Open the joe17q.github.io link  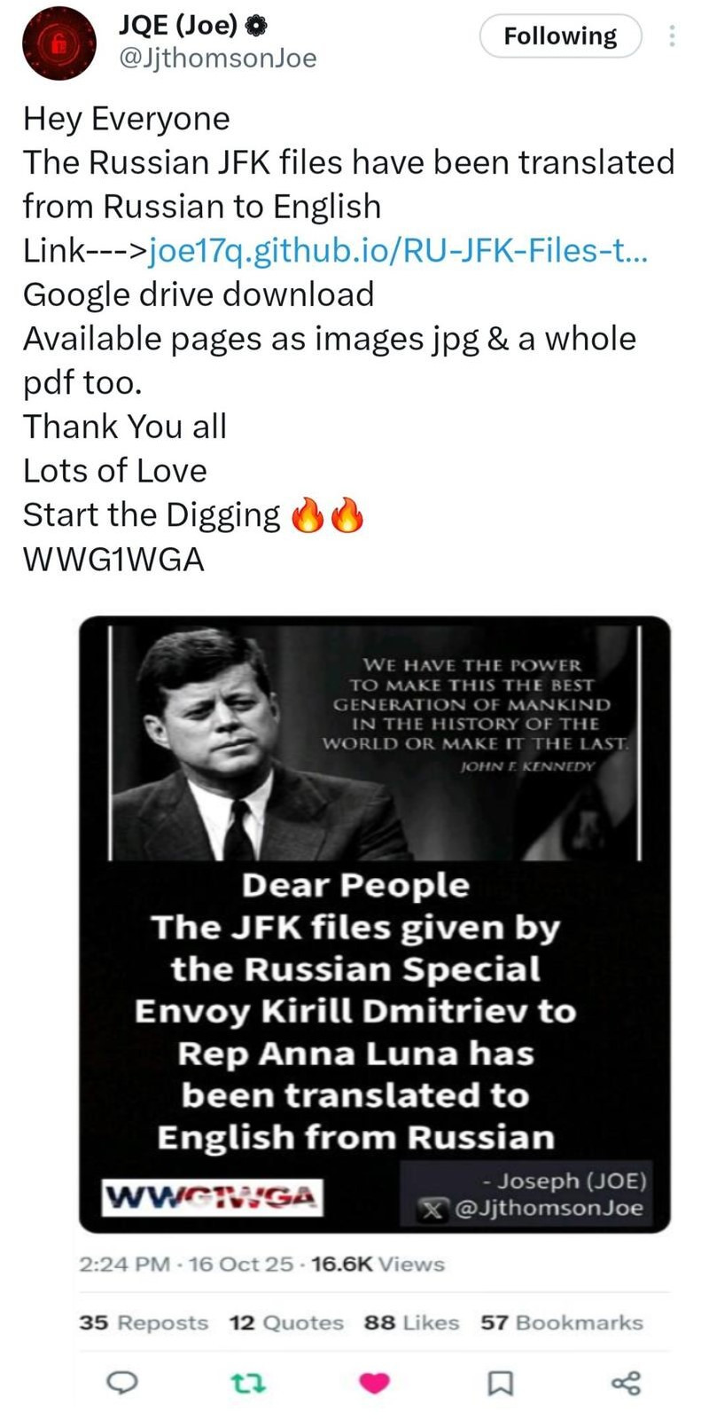pyautogui.click(x=399, y=251)
